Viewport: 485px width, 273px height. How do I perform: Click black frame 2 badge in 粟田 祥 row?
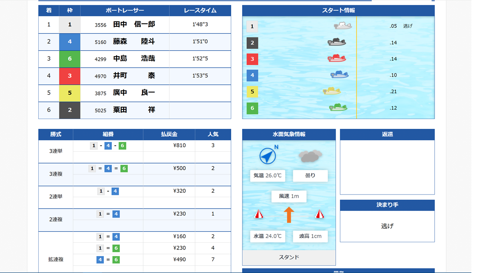click(x=70, y=110)
